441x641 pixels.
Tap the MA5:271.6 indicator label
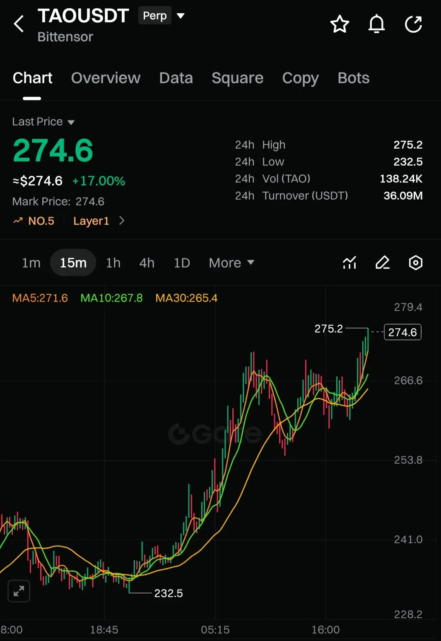40,298
